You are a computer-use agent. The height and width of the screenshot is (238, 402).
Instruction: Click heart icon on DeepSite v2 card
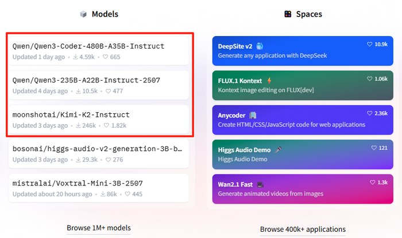(x=370, y=44)
